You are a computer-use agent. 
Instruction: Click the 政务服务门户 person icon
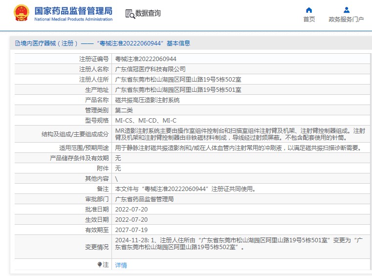(346, 10)
